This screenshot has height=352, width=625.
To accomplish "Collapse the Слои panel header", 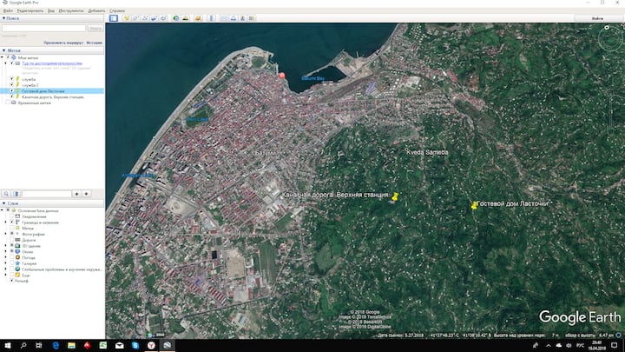I will coord(3,203).
